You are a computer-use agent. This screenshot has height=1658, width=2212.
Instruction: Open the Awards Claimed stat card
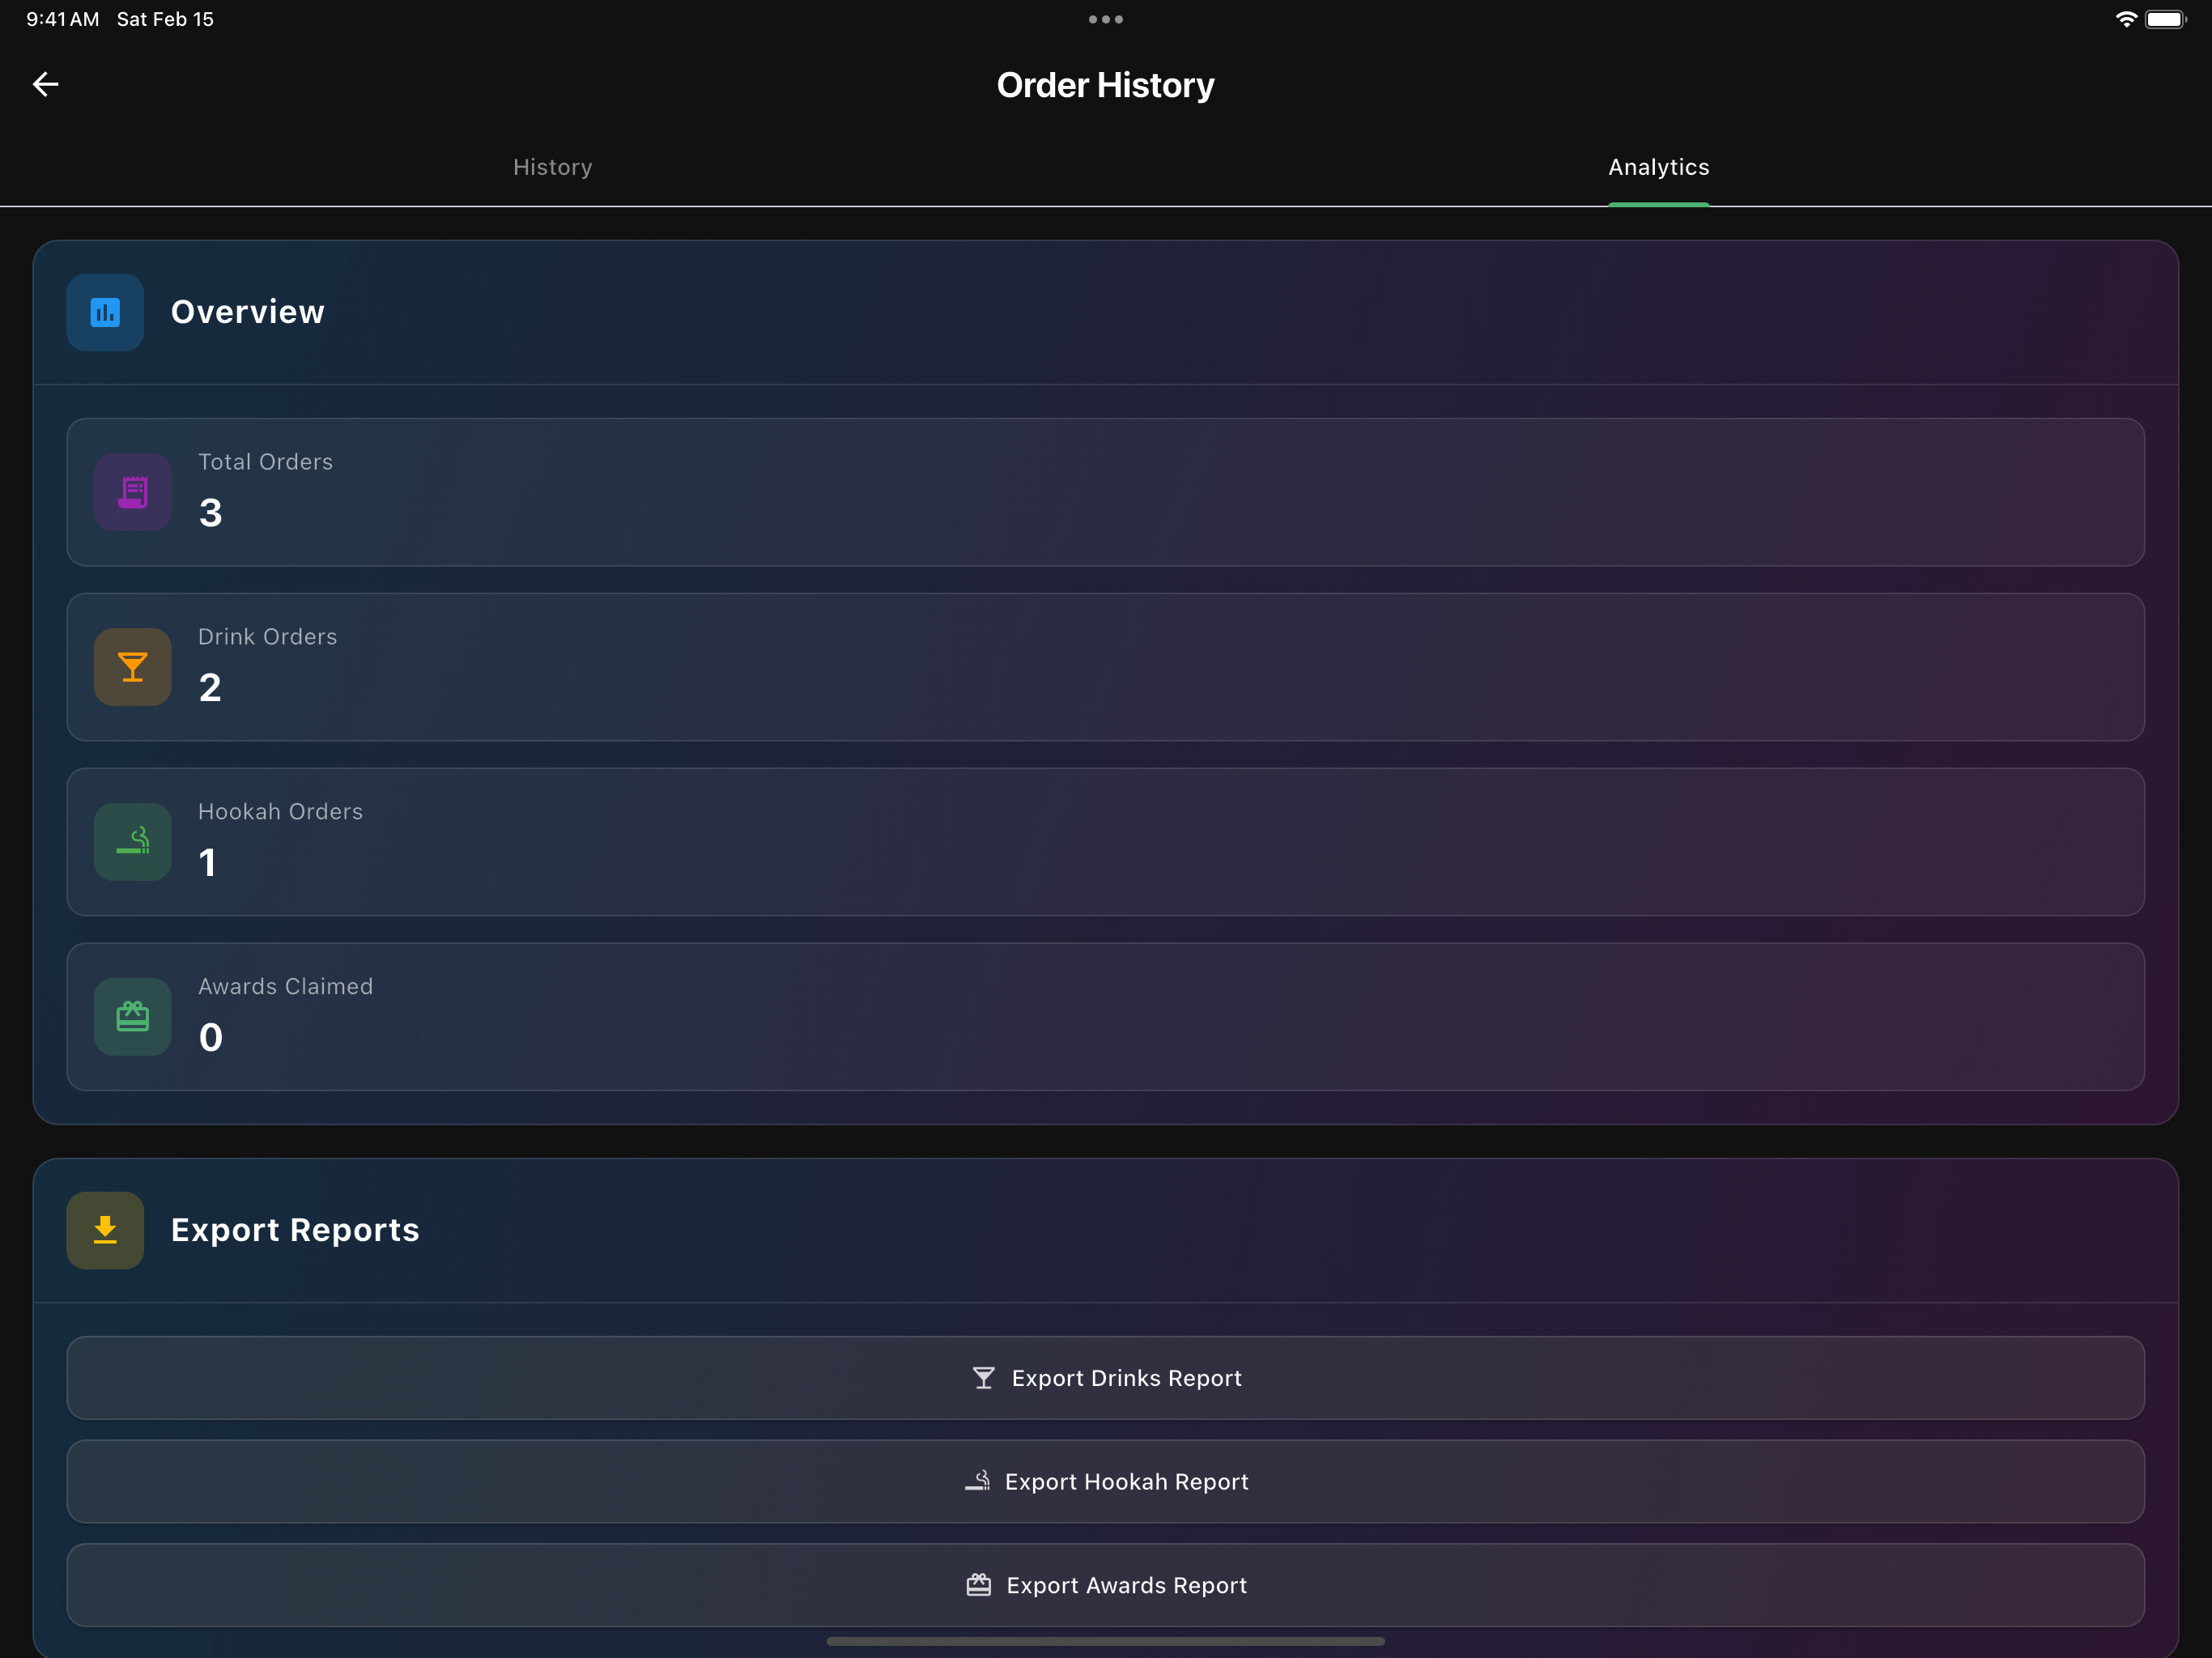click(1105, 1016)
